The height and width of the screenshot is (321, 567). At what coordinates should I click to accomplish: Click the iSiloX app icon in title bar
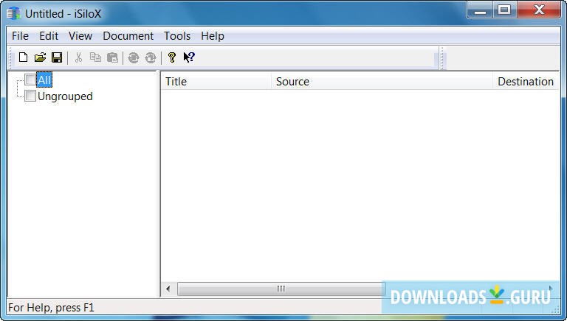click(x=14, y=14)
